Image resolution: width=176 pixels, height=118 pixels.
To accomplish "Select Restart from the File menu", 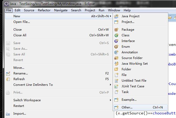I will coord(19,106).
